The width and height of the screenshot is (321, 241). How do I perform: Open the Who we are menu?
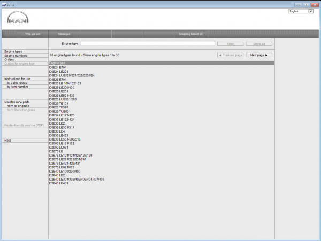[x=33, y=34]
